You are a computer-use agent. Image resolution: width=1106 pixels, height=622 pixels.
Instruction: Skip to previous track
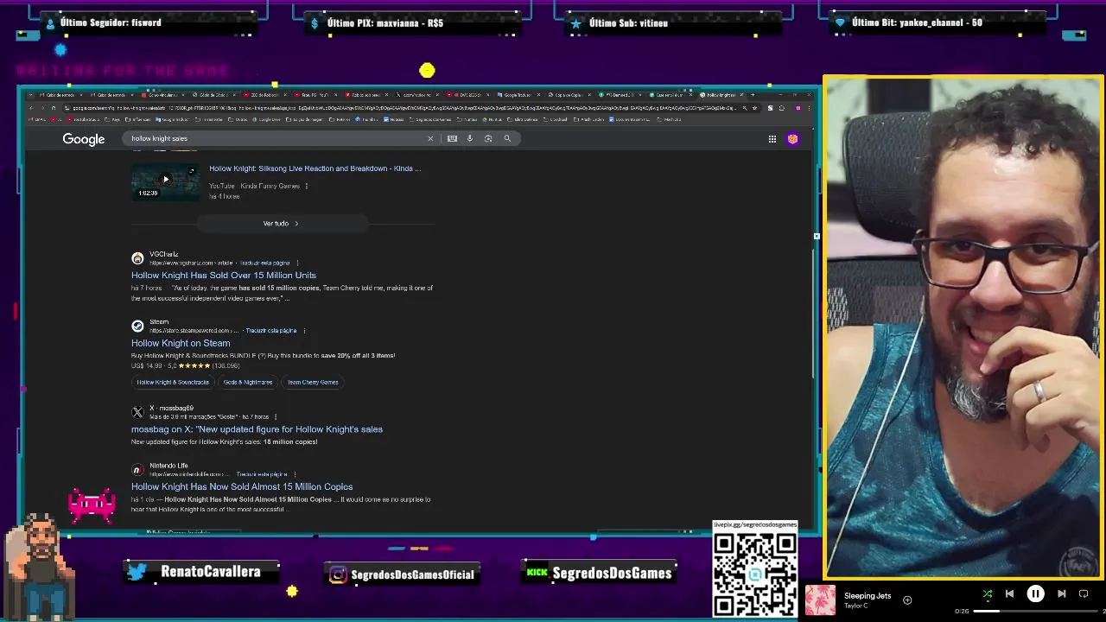[1009, 593]
